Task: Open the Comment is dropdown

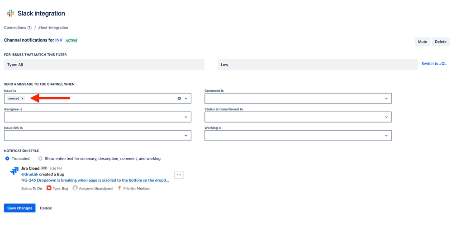Action: pyautogui.click(x=298, y=99)
